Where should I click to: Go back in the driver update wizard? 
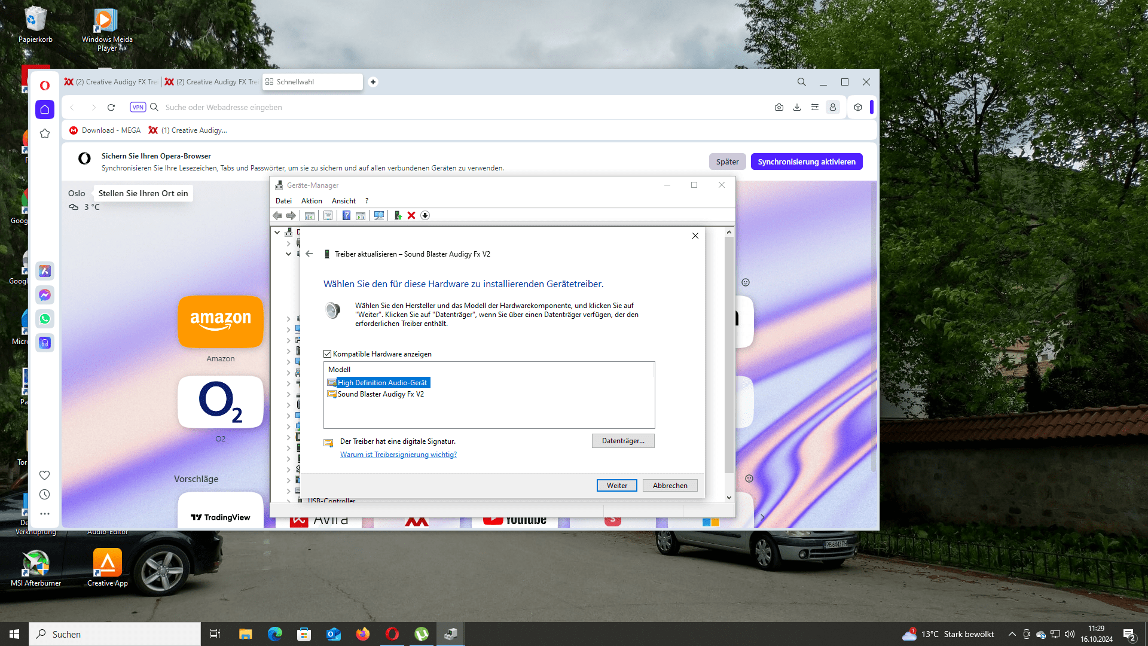tap(309, 254)
